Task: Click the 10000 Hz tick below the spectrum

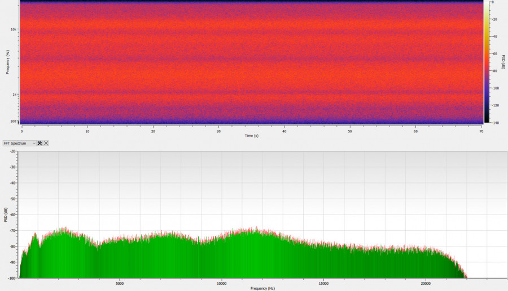Action: tap(221, 283)
